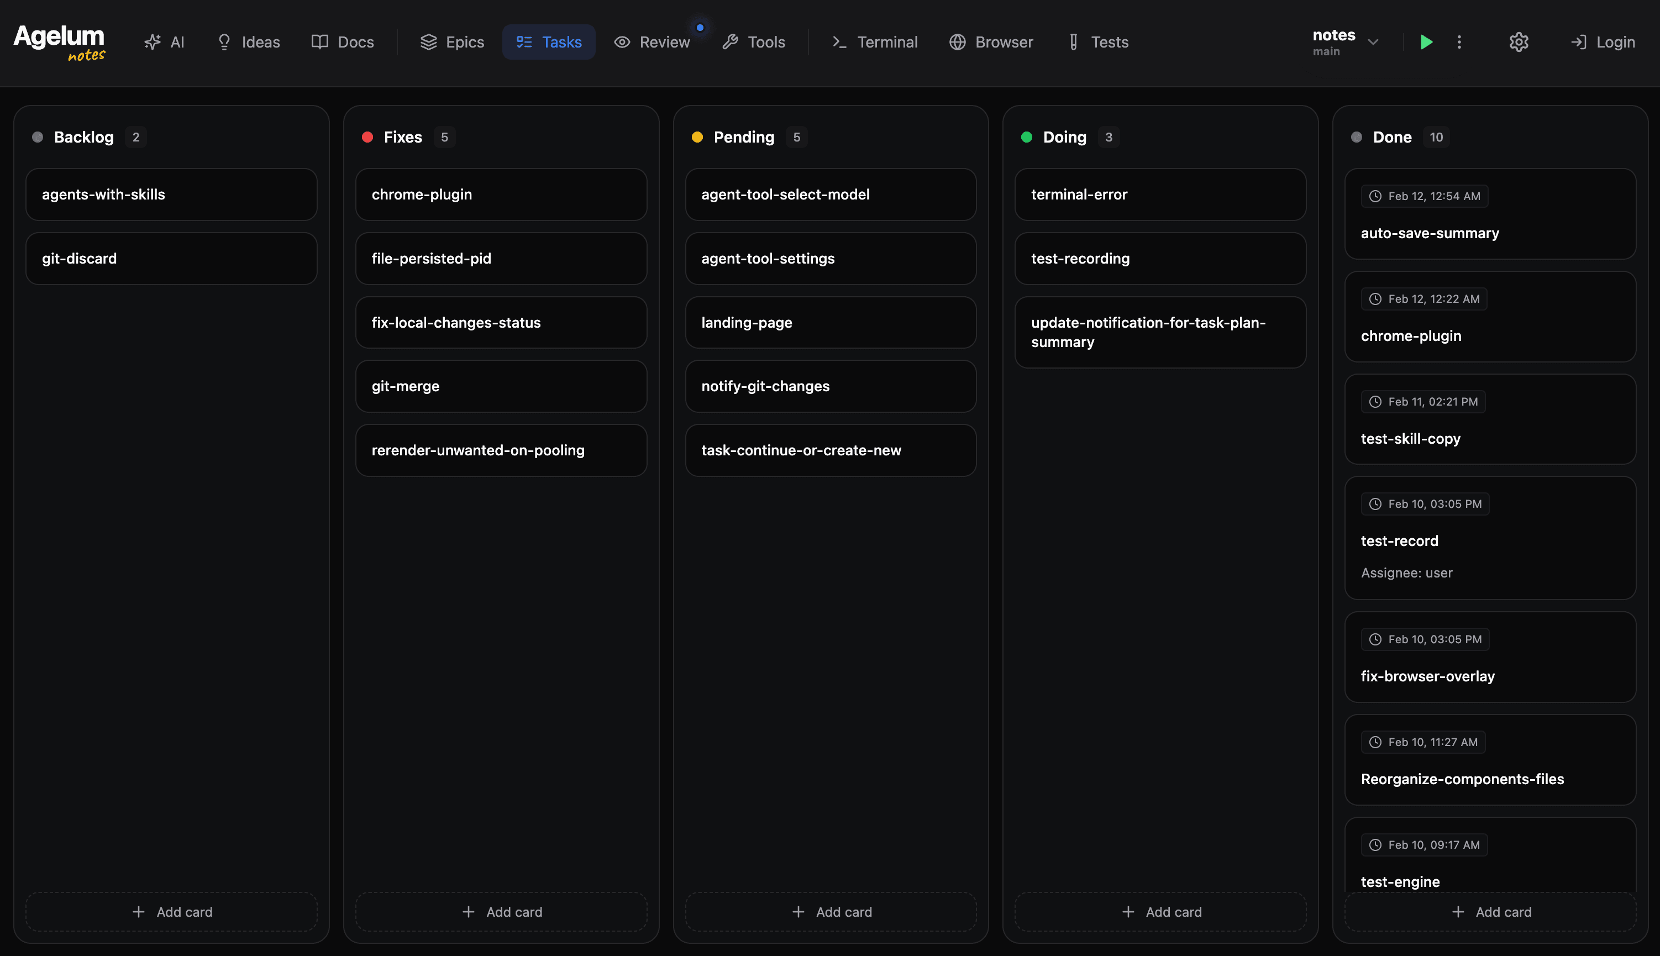Open the terminal-error card in Doing
Screen dimensions: 1660x956
tap(1159, 195)
